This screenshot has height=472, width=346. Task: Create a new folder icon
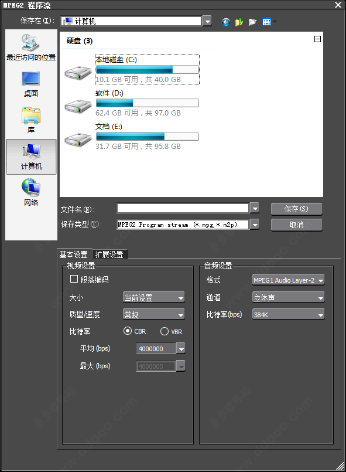click(x=252, y=22)
